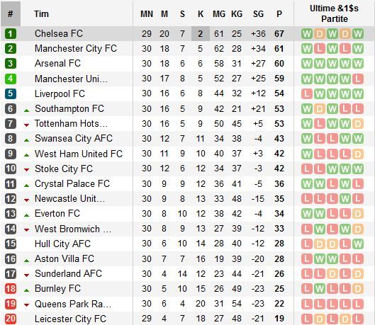Image resolution: width=375 pixels, height=325 pixels.
Task: Click the red down arrow beside Queens Park Rangers
Action: click(26, 305)
